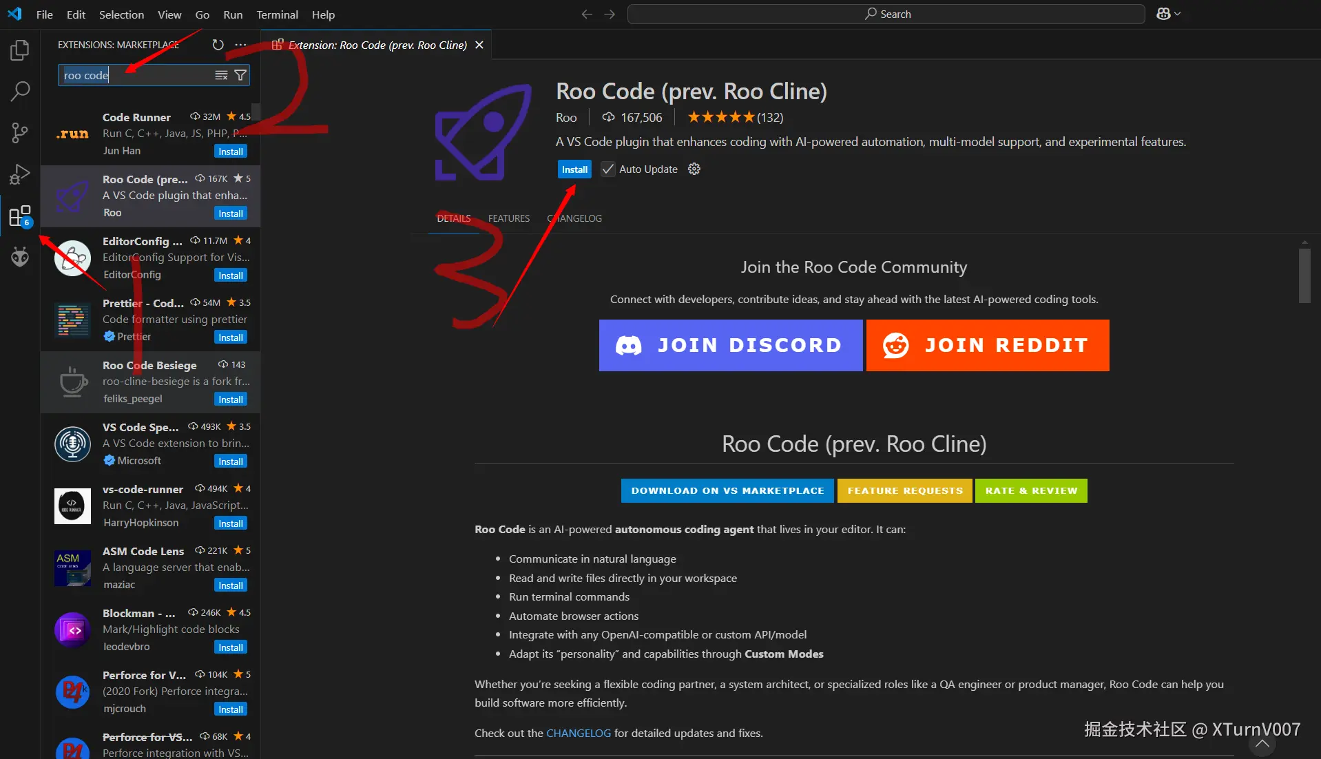Viewport: 1321px width, 759px height.
Task: Open the Source Control icon
Action: pos(19,132)
